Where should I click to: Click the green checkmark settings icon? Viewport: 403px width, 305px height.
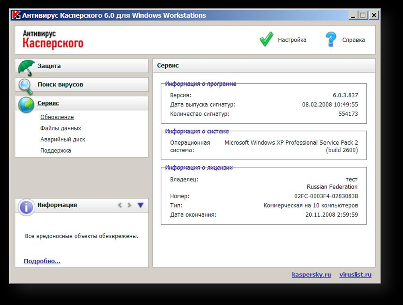pos(266,39)
